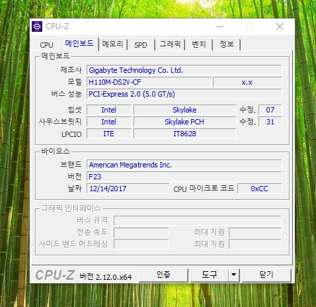The width and height of the screenshot is (316, 307).
Task: Select the 메인보드 tab
Action: [79, 44]
